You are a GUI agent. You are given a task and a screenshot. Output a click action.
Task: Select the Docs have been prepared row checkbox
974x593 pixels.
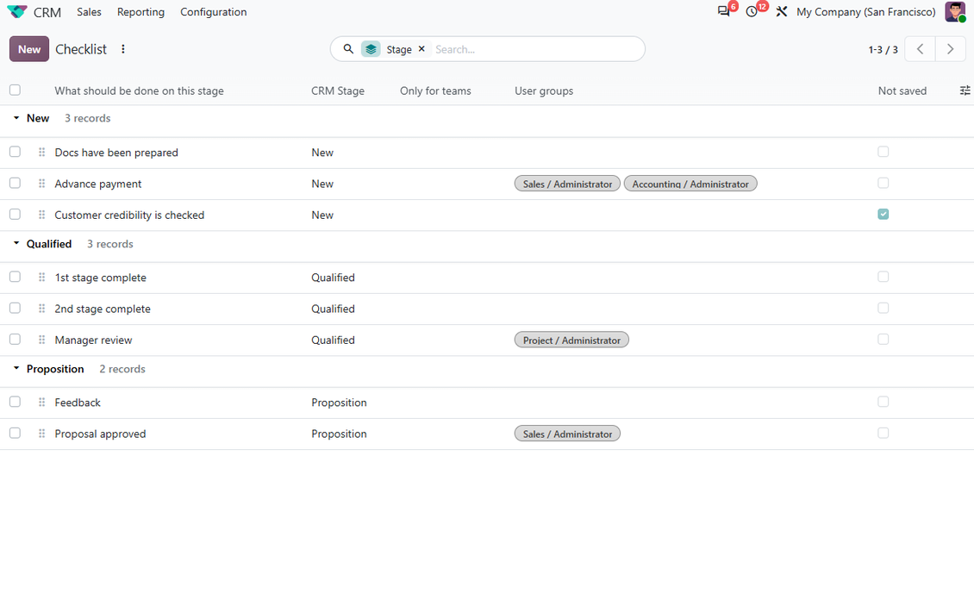(15, 152)
